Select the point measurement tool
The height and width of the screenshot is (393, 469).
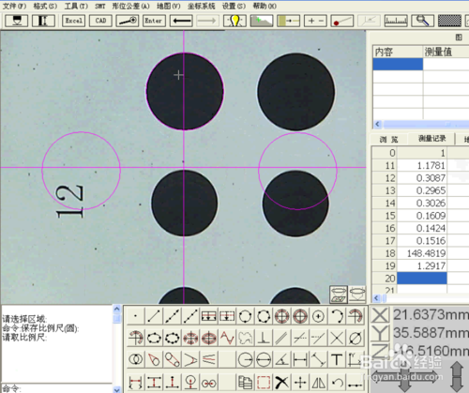135,316
